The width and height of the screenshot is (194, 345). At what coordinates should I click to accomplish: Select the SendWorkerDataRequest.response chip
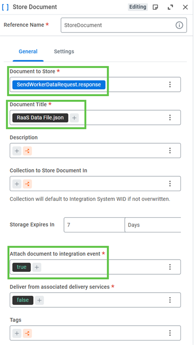coord(59,84)
